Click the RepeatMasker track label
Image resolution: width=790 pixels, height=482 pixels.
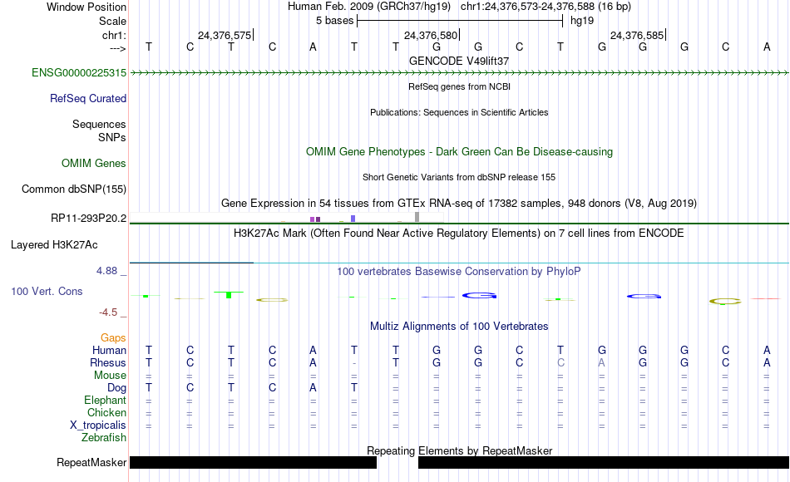coord(91,462)
